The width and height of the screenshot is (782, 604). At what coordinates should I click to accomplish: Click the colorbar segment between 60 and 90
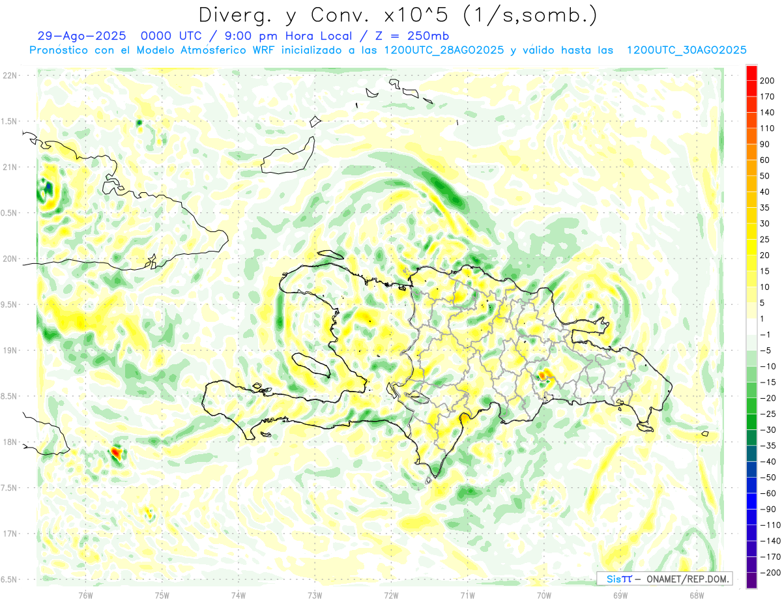coord(751,152)
